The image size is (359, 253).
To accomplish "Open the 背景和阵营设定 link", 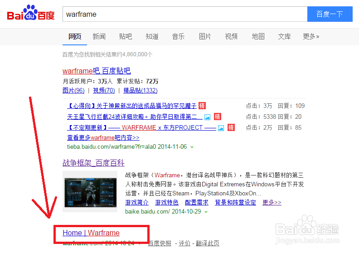I will (x=235, y=203).
